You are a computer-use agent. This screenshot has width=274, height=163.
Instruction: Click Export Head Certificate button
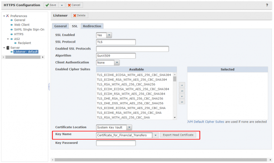[x=178, y=135]
